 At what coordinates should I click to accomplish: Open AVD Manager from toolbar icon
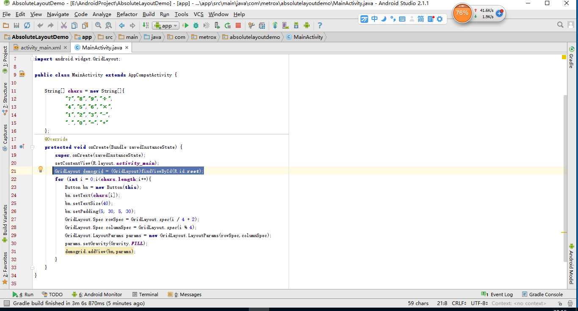(285, 25)
